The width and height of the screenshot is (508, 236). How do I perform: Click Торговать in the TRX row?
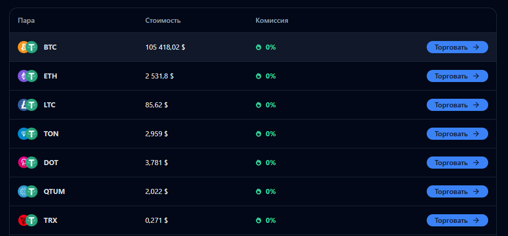click(x=457, y=220)
